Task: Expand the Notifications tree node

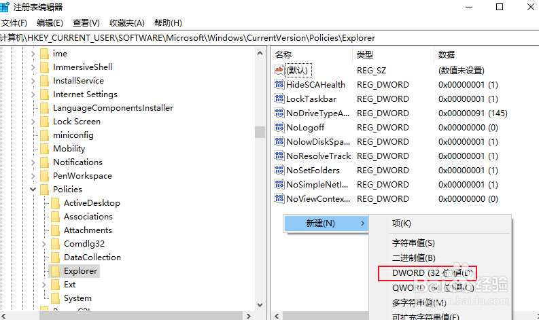Action: 33,162
